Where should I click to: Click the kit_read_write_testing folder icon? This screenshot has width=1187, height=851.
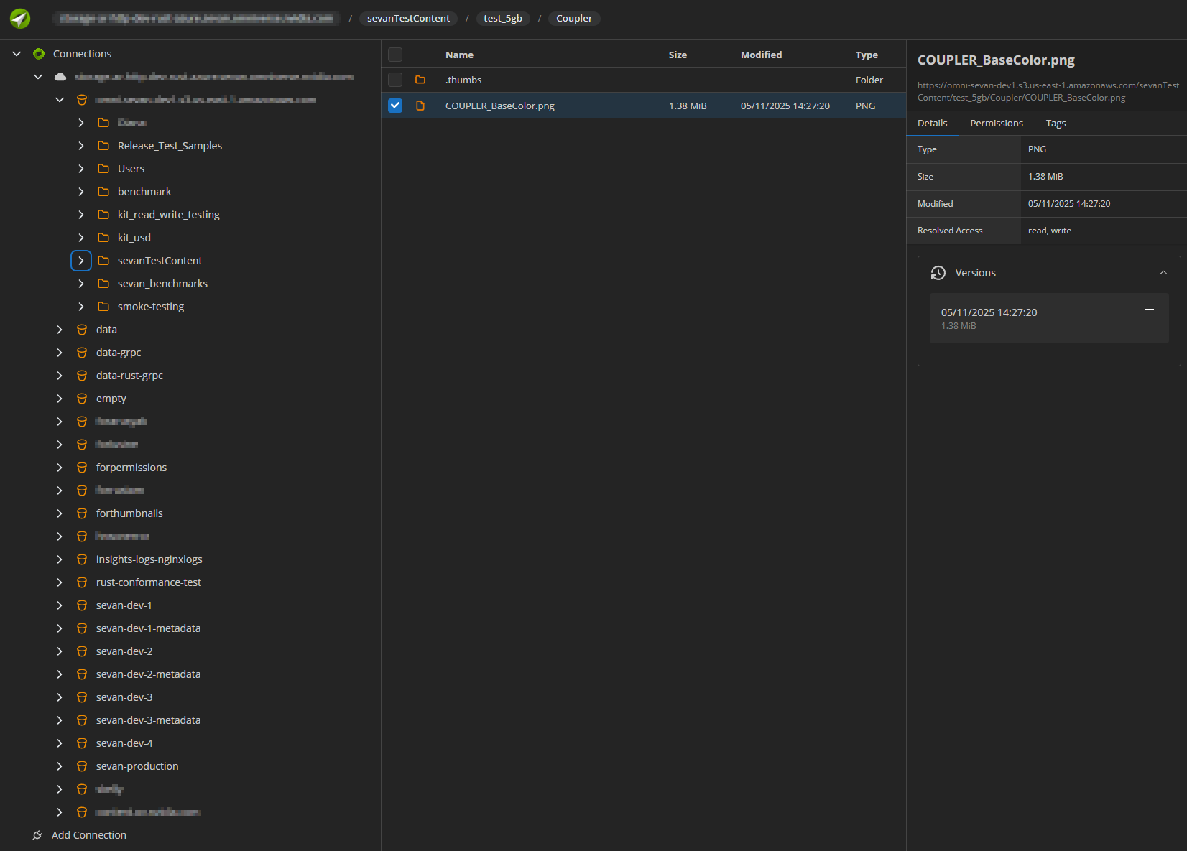click(x=103, y=215)
